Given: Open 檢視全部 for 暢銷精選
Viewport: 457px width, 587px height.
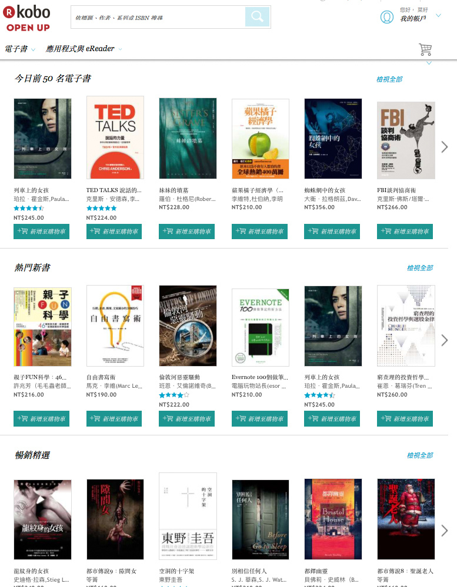Looking at the screenshot, I should click(x=420, y=455).
